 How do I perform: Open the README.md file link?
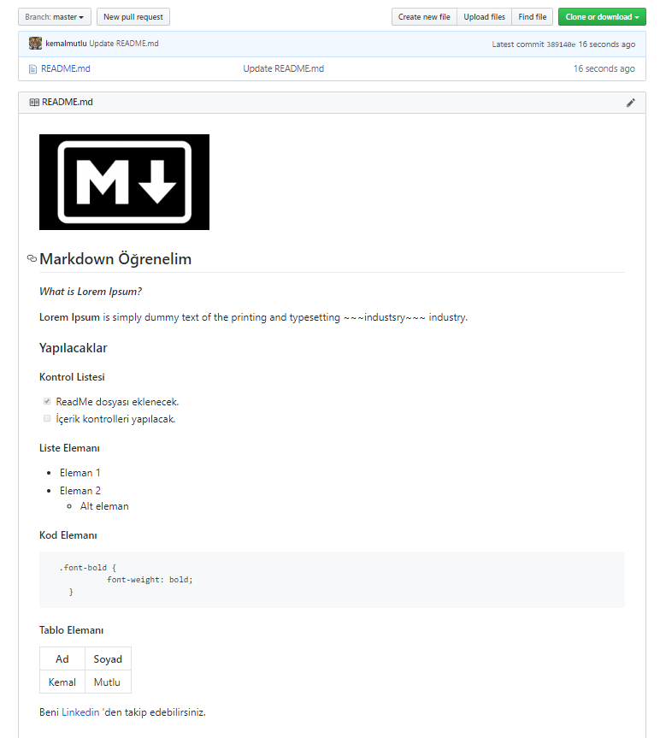[65, 68]
